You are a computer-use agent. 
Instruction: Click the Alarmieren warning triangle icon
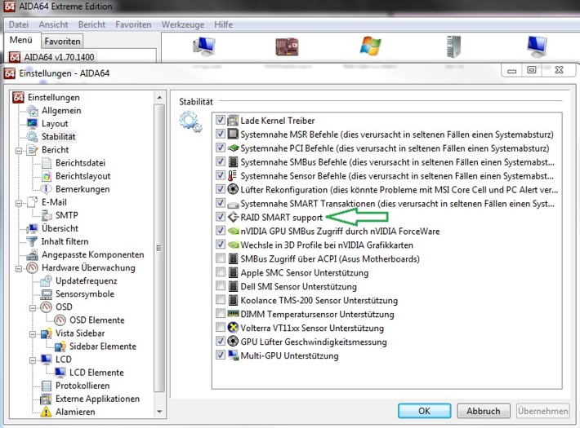46,412
